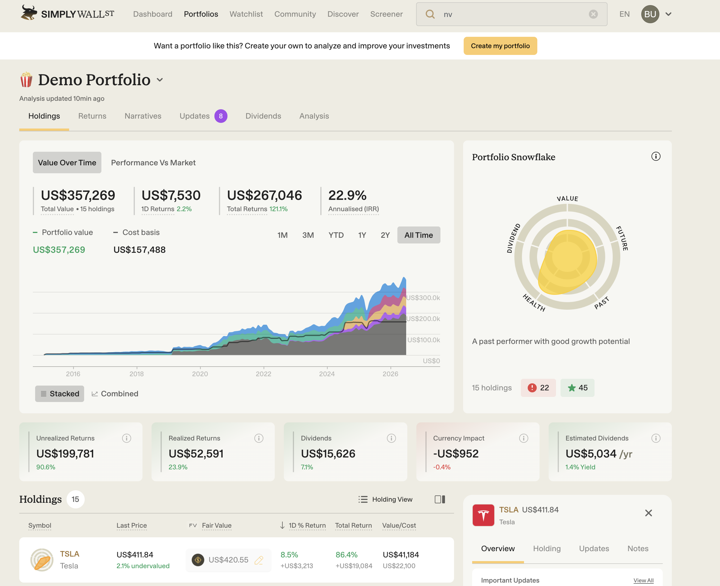This screenshot has width=720, height=586.
Task: Toggle the side panel layout icon
Action: coord(440,499)
